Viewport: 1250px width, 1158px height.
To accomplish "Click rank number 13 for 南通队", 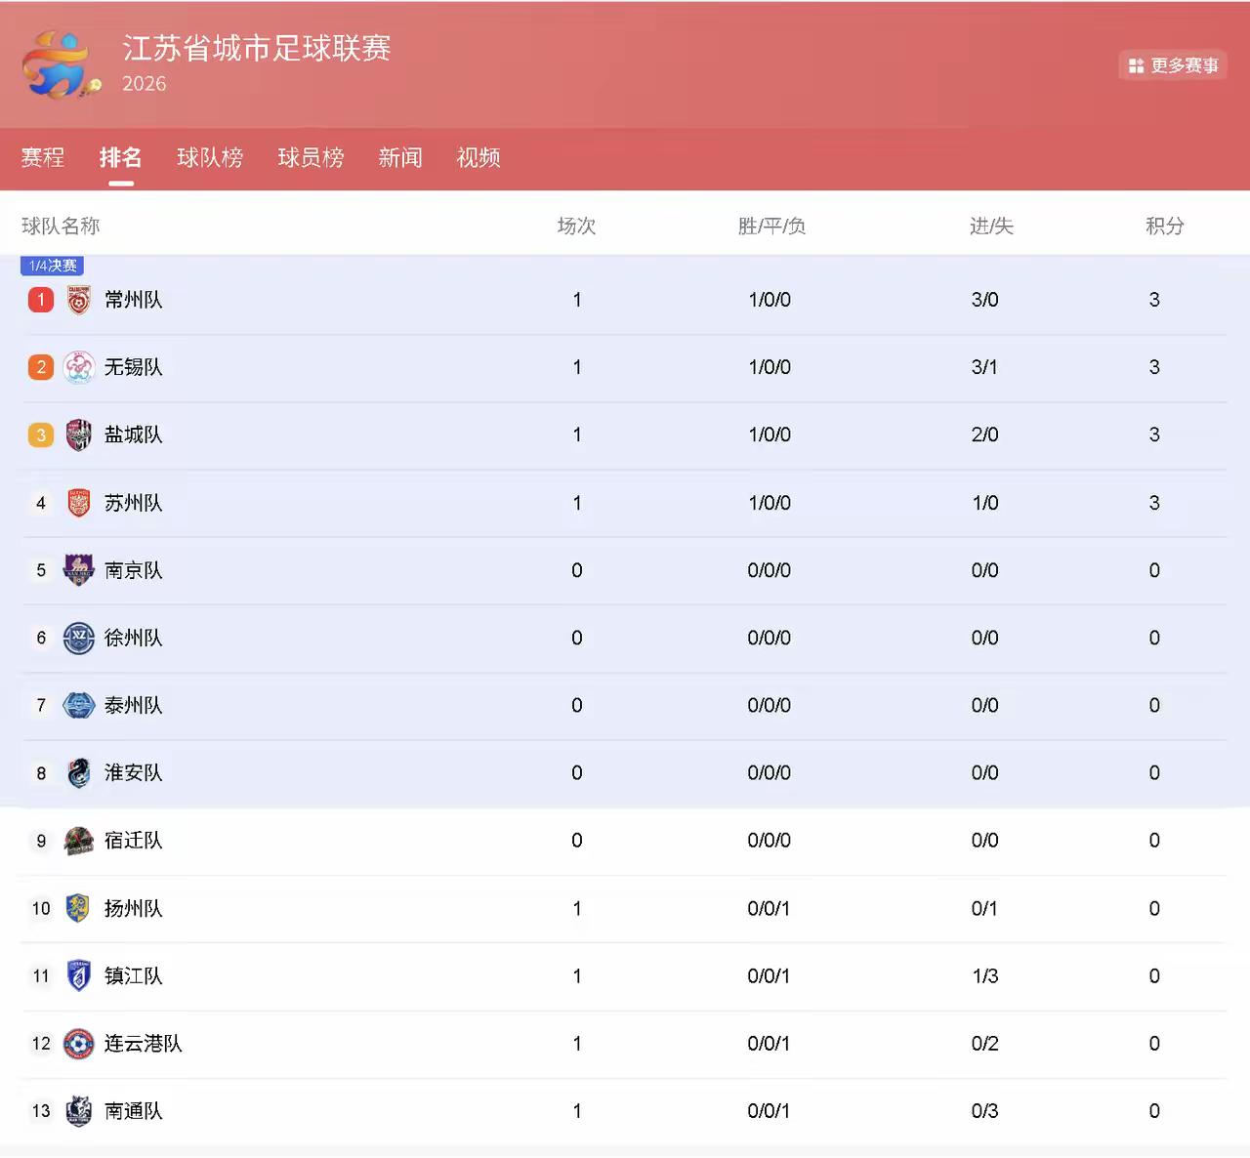I will pyautogui.click(x=41, y=1111).
